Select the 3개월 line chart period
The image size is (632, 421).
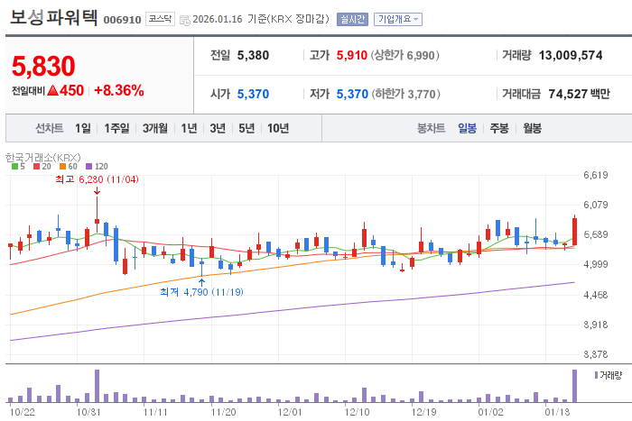[x=155, y=128]
